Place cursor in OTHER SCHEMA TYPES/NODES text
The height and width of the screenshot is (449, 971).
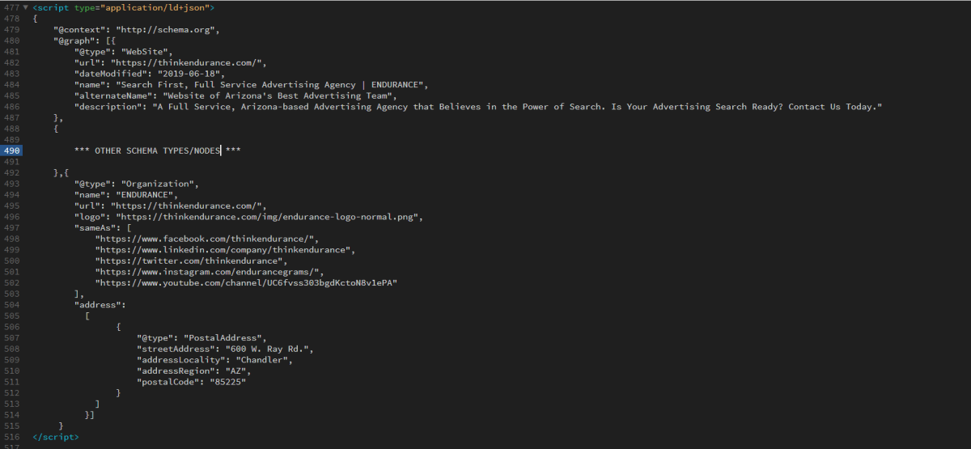(x=157, y=150)
